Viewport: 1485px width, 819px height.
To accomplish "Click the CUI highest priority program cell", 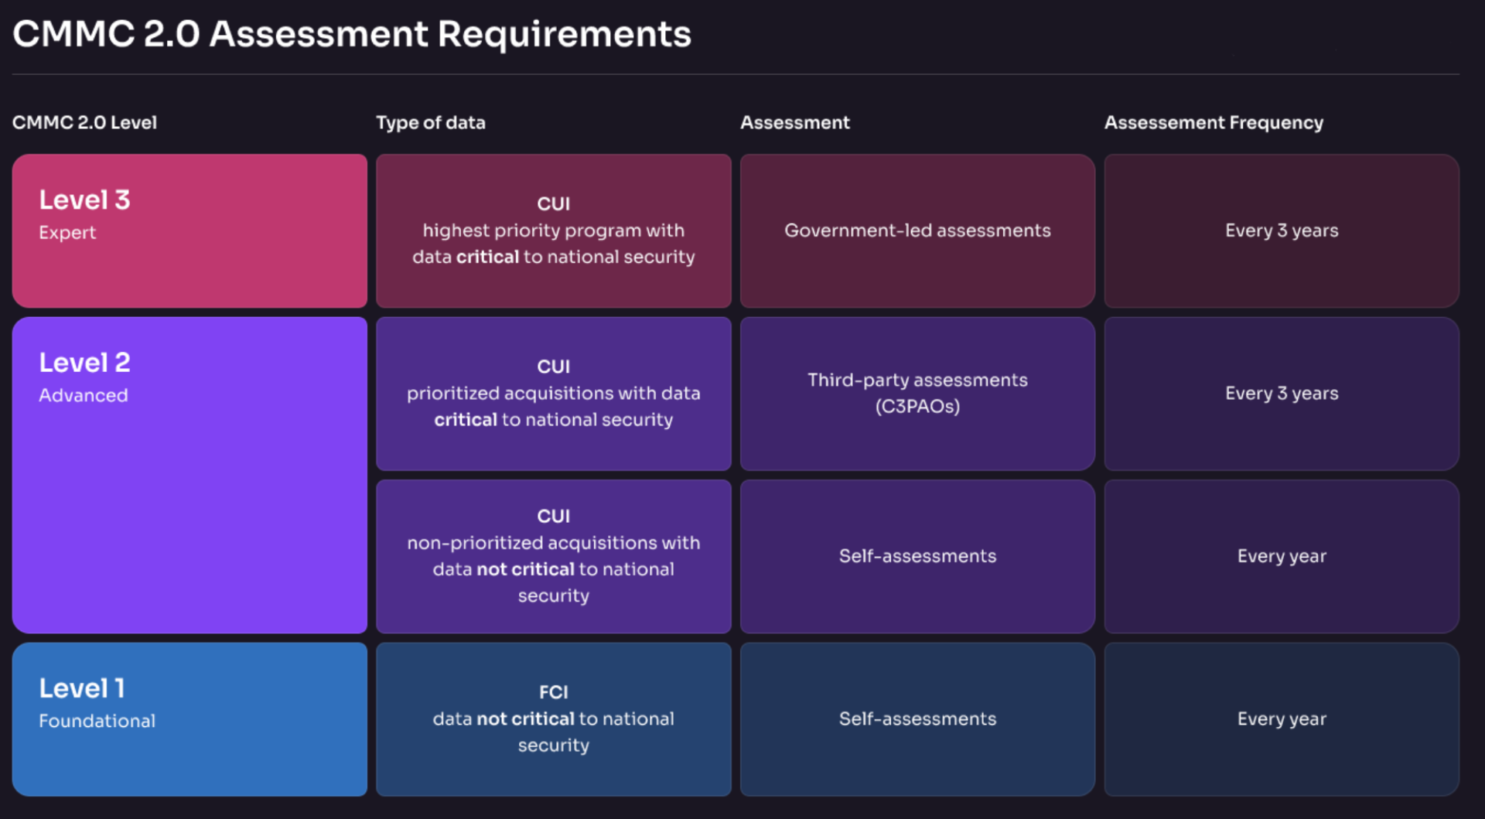I will pos(554,230).
